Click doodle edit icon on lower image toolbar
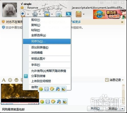 (53, 102)
